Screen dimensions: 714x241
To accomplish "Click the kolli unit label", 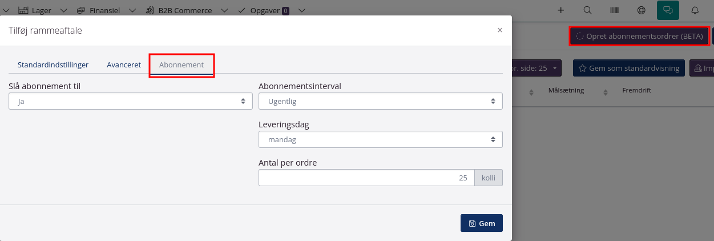I will [489, 178].
